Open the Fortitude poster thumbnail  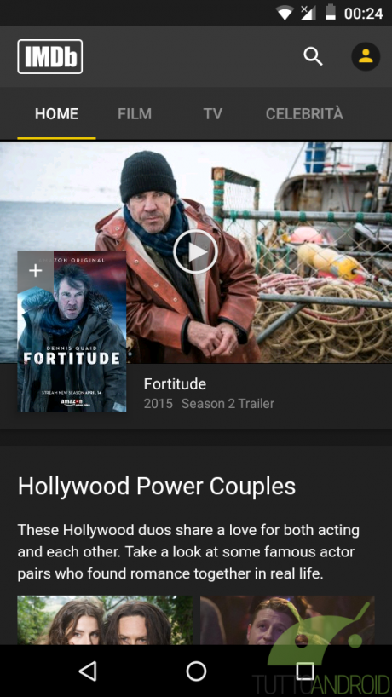pyautogui.click(x=72, y=331)
